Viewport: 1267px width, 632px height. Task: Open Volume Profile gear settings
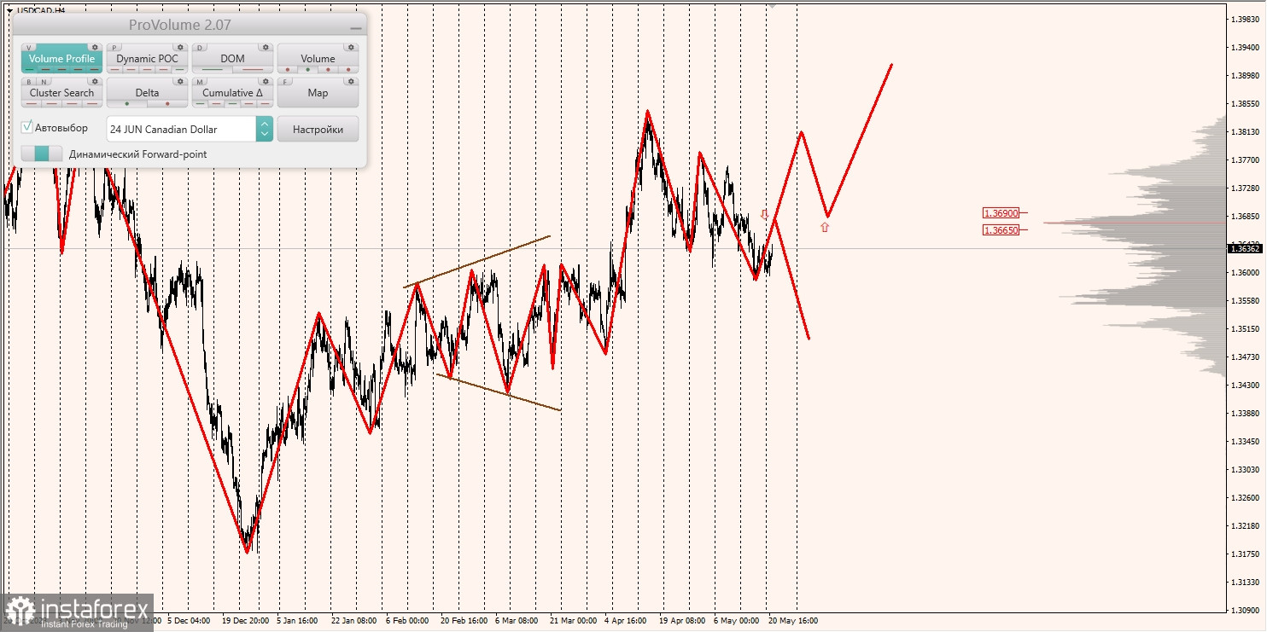point(95,47)
